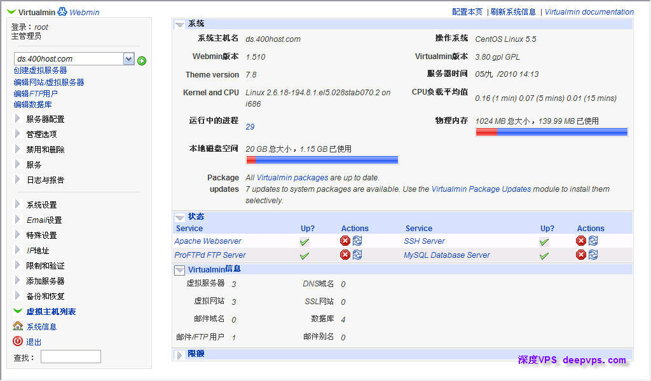Open the SSH Server link
The height and width of the screenshot is (381, 651).
(424, 241)
